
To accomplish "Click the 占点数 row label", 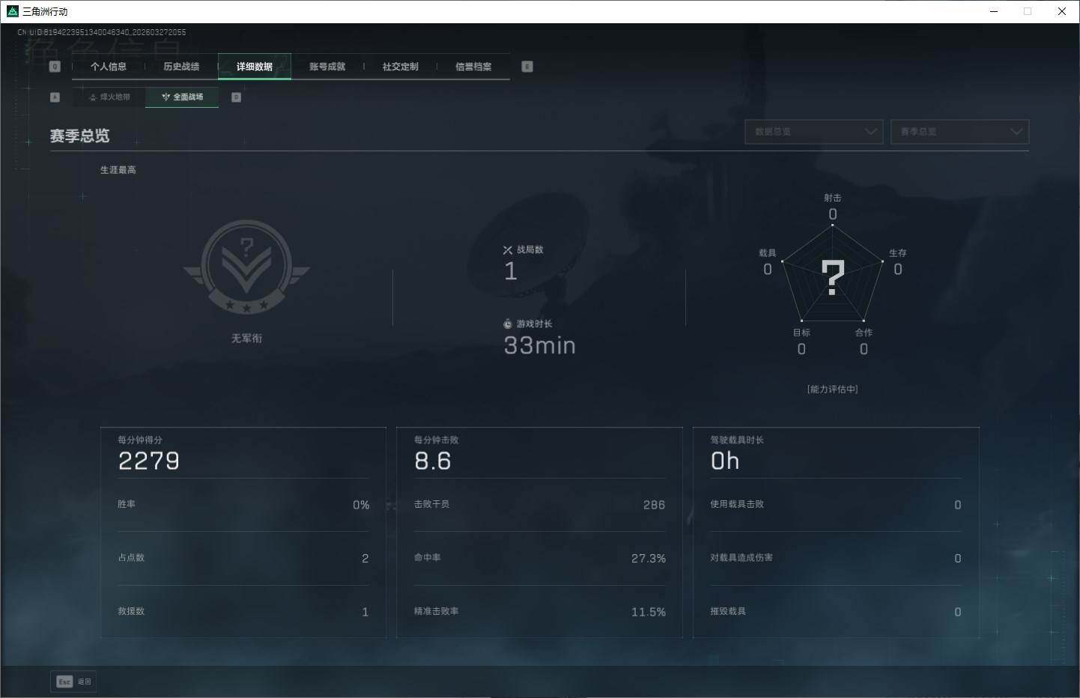I will click(x=131, y=558).
